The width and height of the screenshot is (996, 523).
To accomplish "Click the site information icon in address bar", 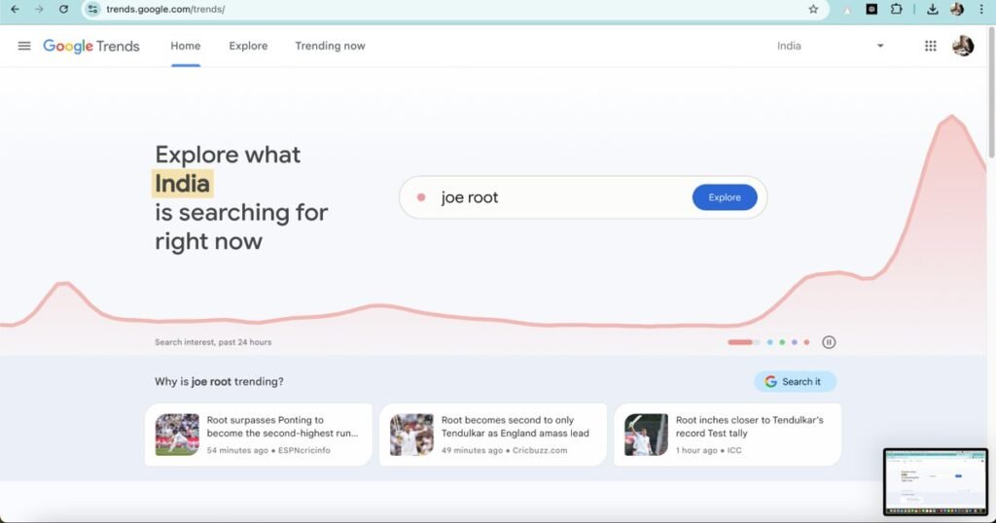I will coord(93,9).
